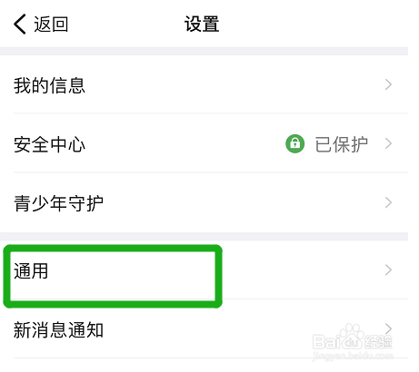Click the chevron beside 新消息通知
Viewport: 419px width, 372px height.
388,328
